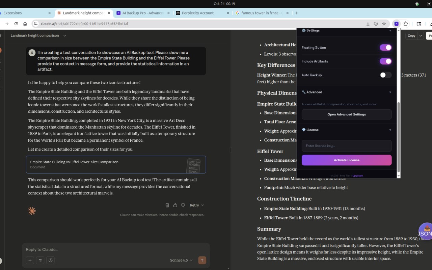Screen dimensions: 432x270
Task: Open the Retry dropdown
Action: [196, 205]
